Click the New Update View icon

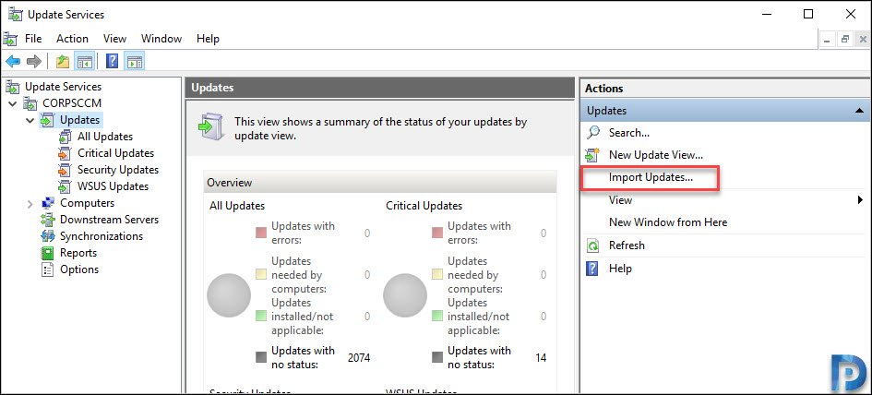(x=593, y=155)
